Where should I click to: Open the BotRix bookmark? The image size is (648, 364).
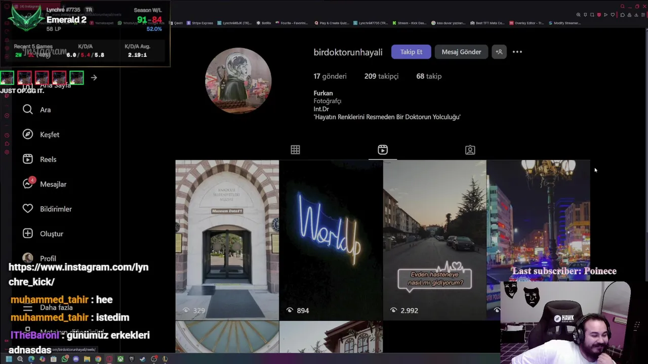click(x=264, y=23)
